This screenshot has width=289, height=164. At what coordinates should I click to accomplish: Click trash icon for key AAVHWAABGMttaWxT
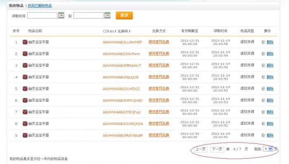[x=263, y=65]
